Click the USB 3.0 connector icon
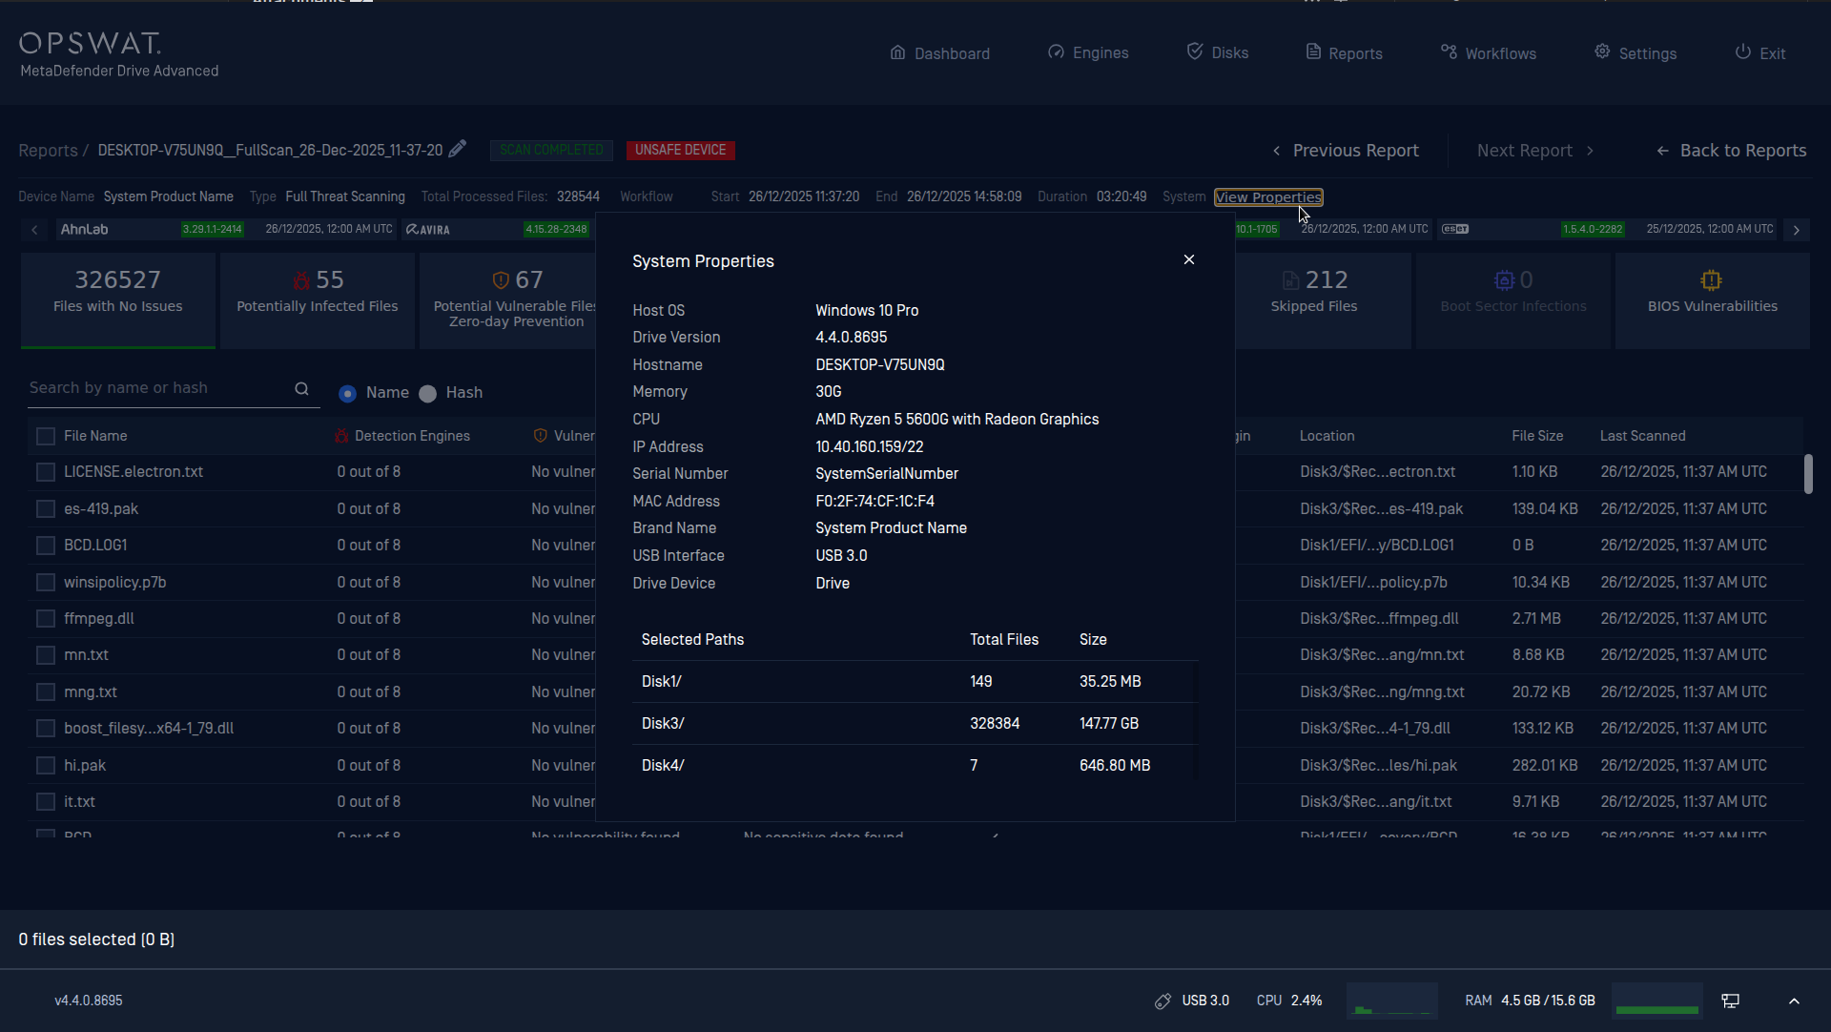1831x1032 pixels. tap(1162, 1001)
